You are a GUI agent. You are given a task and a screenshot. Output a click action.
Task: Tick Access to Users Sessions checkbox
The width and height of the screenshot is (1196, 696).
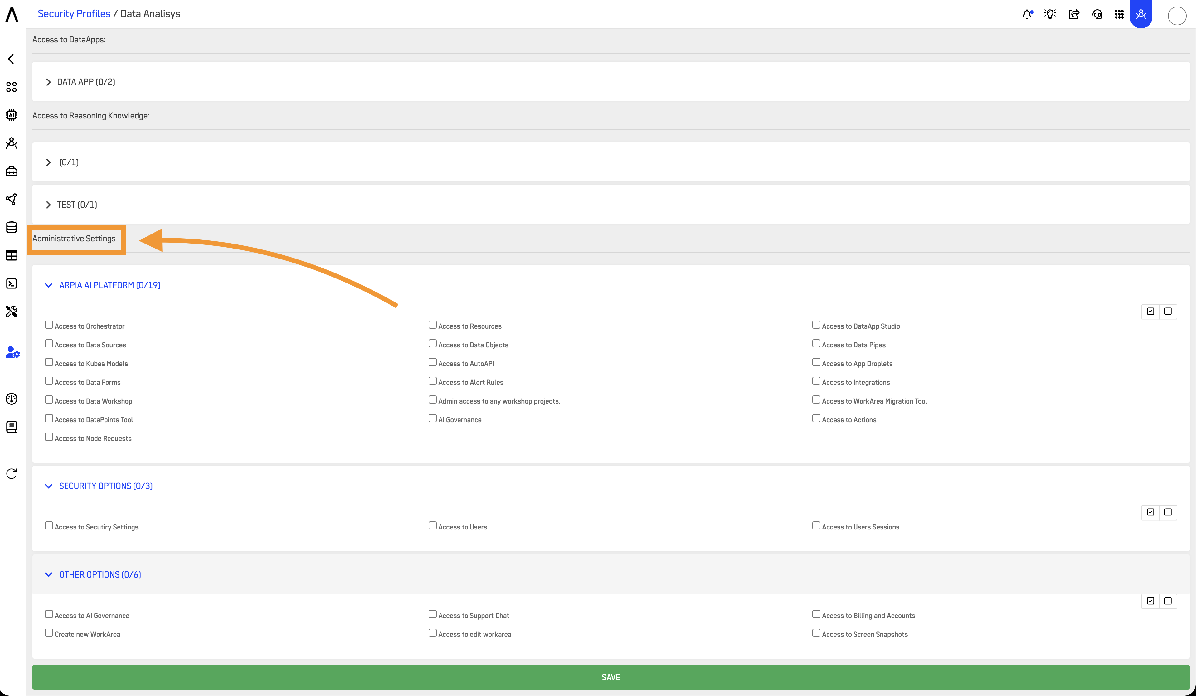[x=816, y=526]
